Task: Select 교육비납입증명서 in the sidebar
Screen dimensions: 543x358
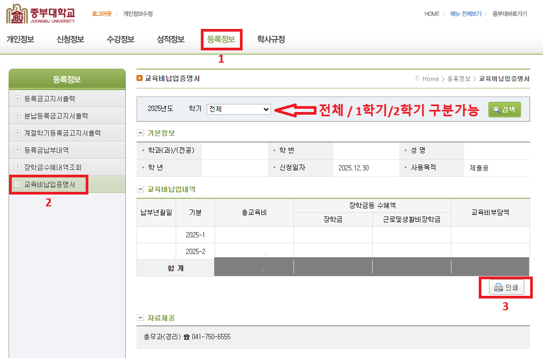Action: click(50, 184)
